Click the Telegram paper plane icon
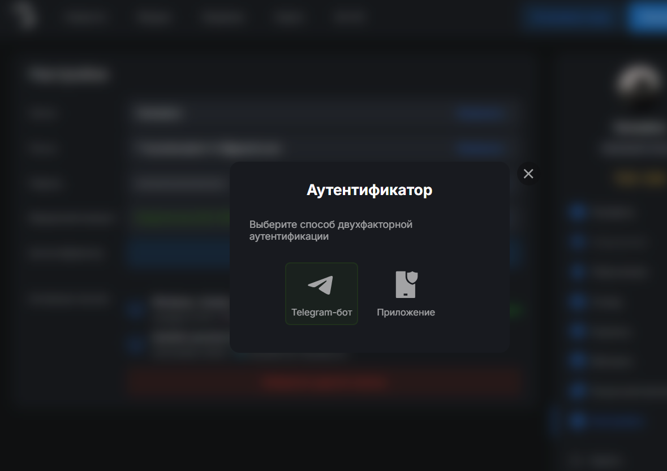This screenshot has width=667, height=471. [x=320, y=285]
